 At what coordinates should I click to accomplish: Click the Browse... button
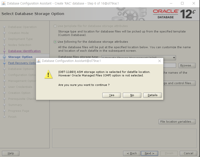point(187,65)
